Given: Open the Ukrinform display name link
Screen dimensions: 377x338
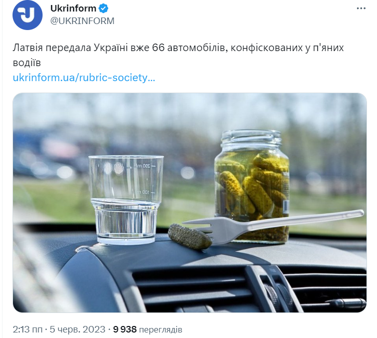Looking at the screenshot, I should (x=73, y=9).
